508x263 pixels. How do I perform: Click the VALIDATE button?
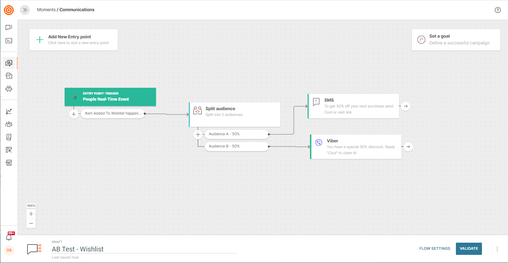click(x=469, y=248)
